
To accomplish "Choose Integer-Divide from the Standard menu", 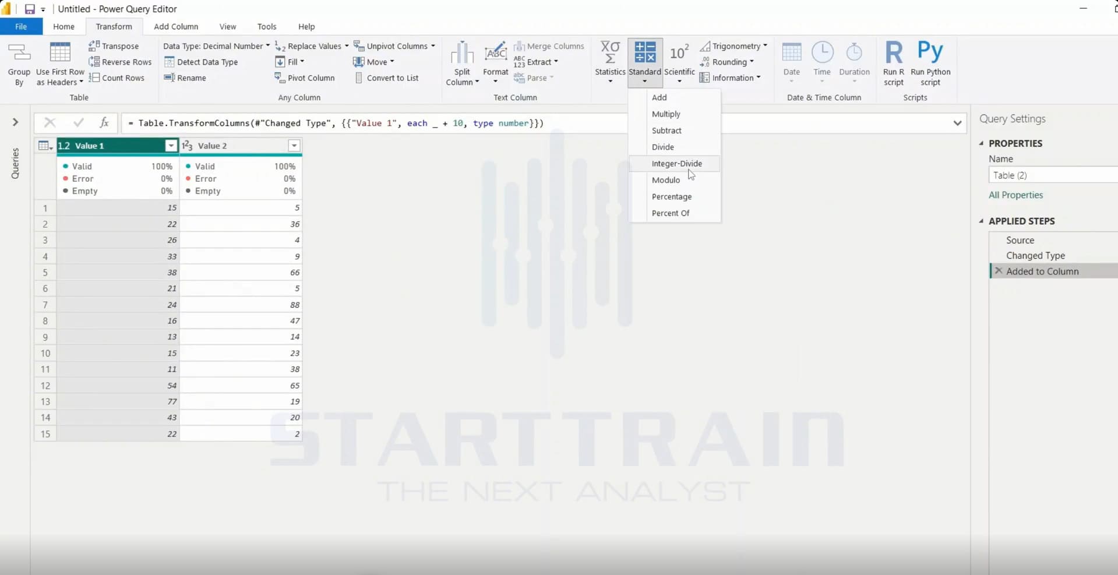I will (x=676, y=164).
